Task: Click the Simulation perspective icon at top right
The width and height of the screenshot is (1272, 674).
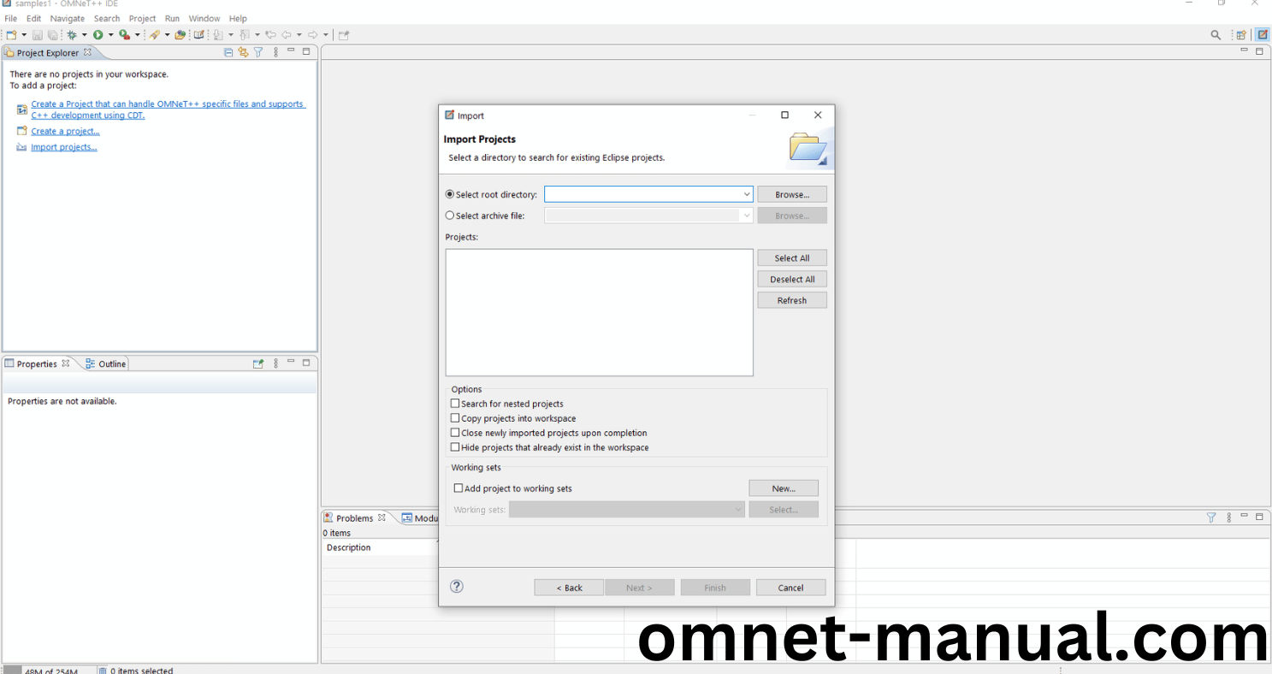Action: [x=1263, y=35]
